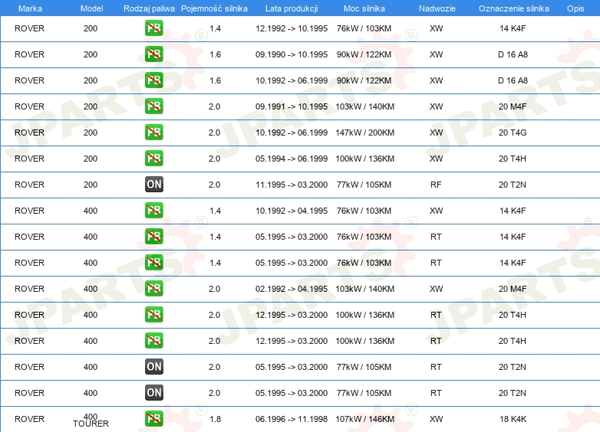Viewport: 600px width, 432px height.
Task: Click the 147kW / 200KM power value
Action: click(364, 133)
